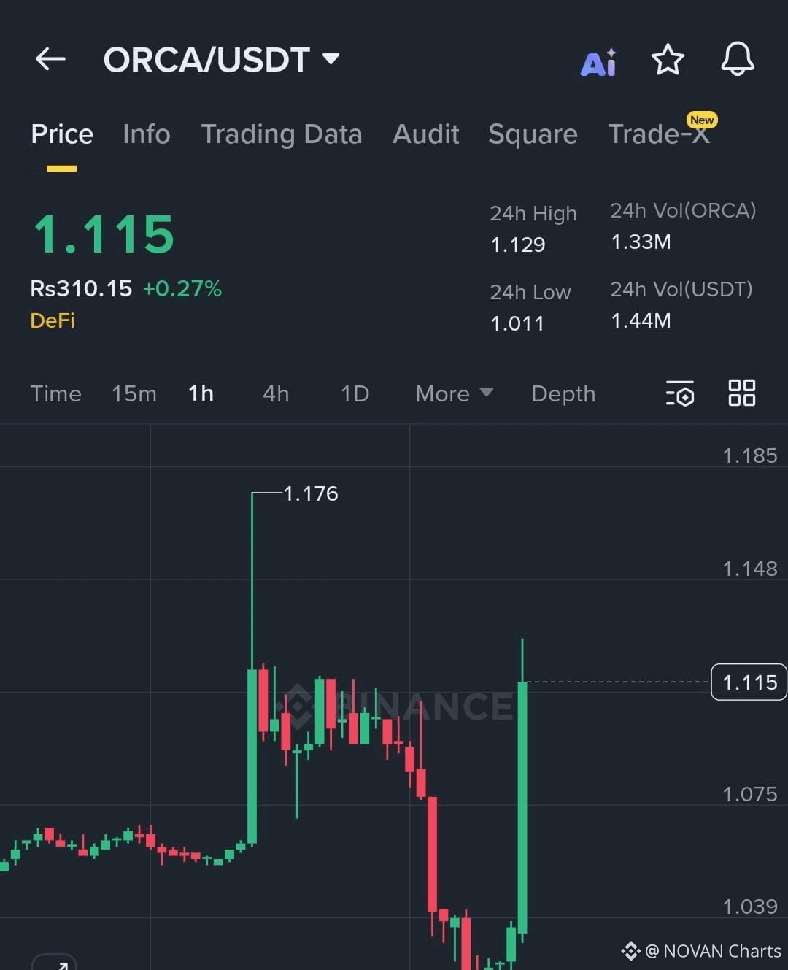Select the 15m candle interval

tap(134, 393)
